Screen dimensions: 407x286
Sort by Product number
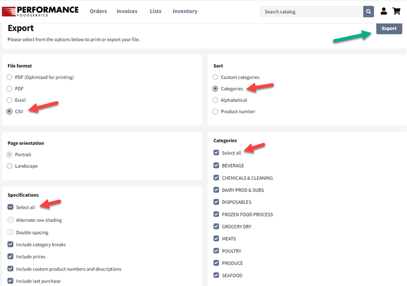tap(215, 112)
